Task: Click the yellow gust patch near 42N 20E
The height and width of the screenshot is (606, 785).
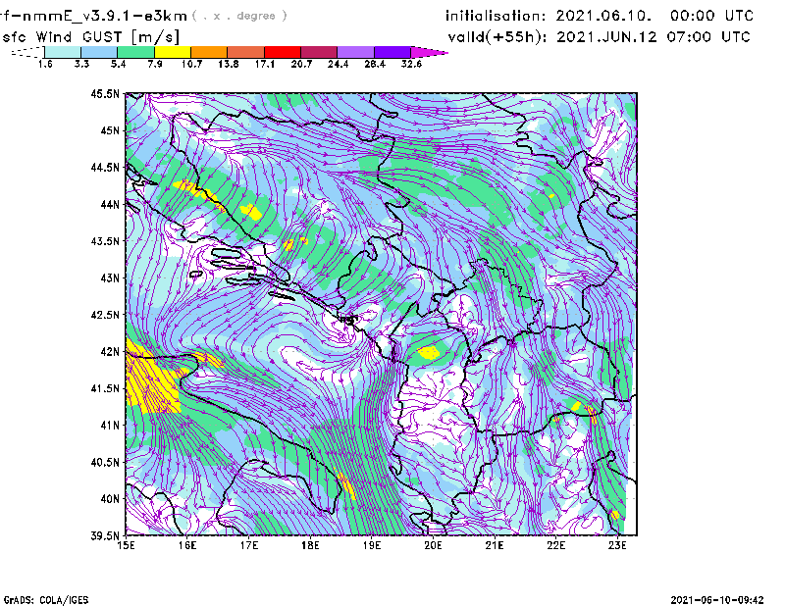Action: (x=429, y=352)
